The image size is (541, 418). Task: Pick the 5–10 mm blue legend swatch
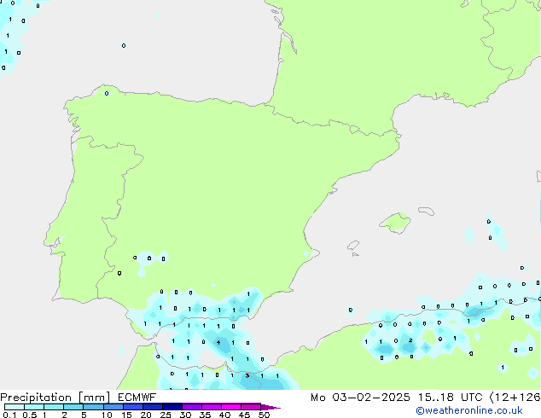94,407
